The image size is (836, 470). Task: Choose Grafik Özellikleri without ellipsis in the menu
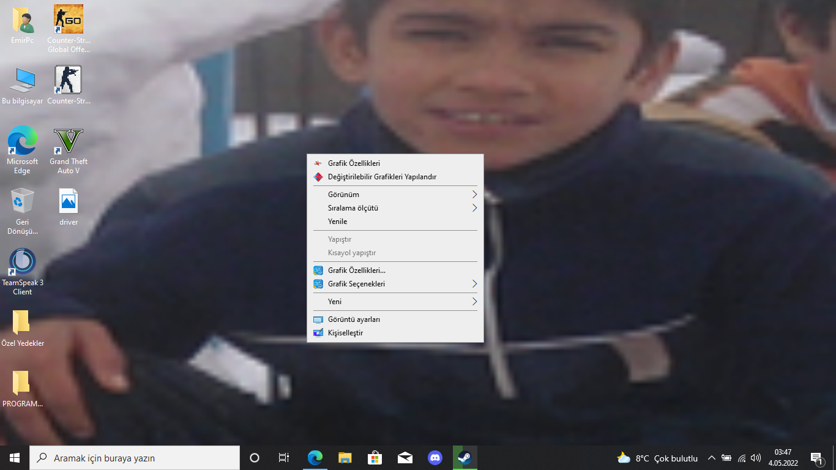[395, 163]
